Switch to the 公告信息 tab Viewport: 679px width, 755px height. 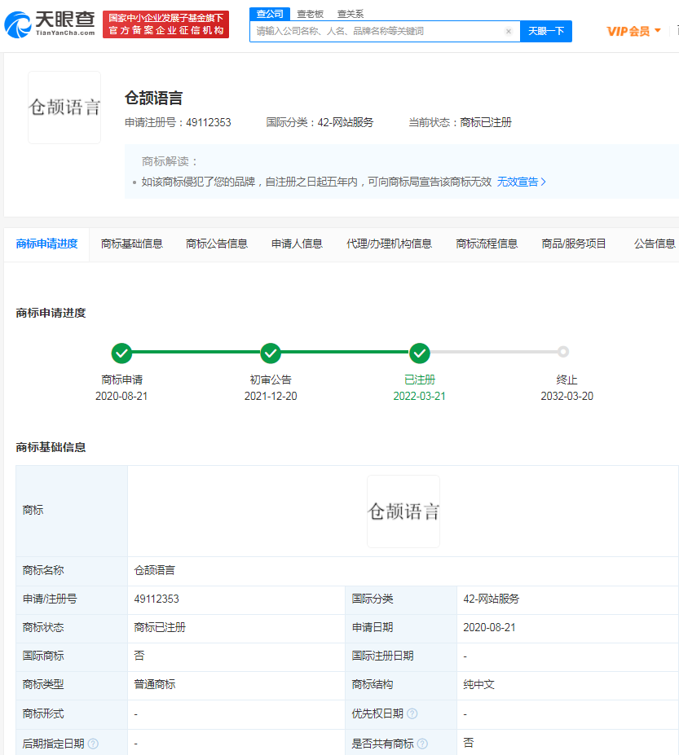point(655,244)
